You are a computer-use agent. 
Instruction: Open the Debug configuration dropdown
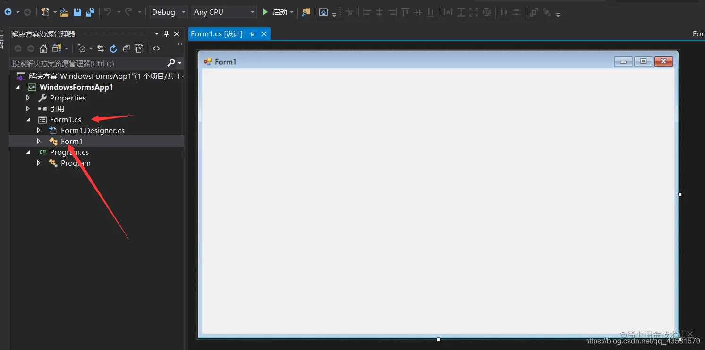pos(169,12)
